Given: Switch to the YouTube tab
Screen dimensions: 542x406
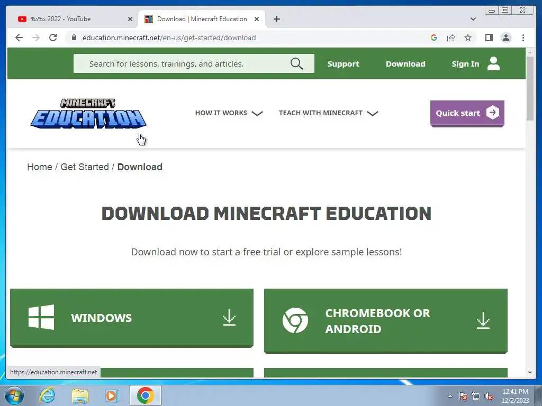Looking at the screenshot, I should pos(73,19).
